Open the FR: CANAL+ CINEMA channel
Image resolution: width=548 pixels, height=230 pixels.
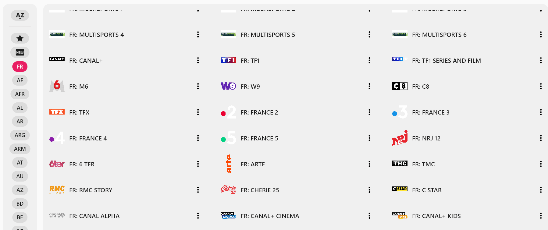point(270,216)
